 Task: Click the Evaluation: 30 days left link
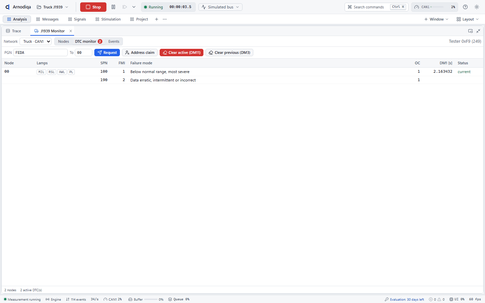(x=404, y=299)
